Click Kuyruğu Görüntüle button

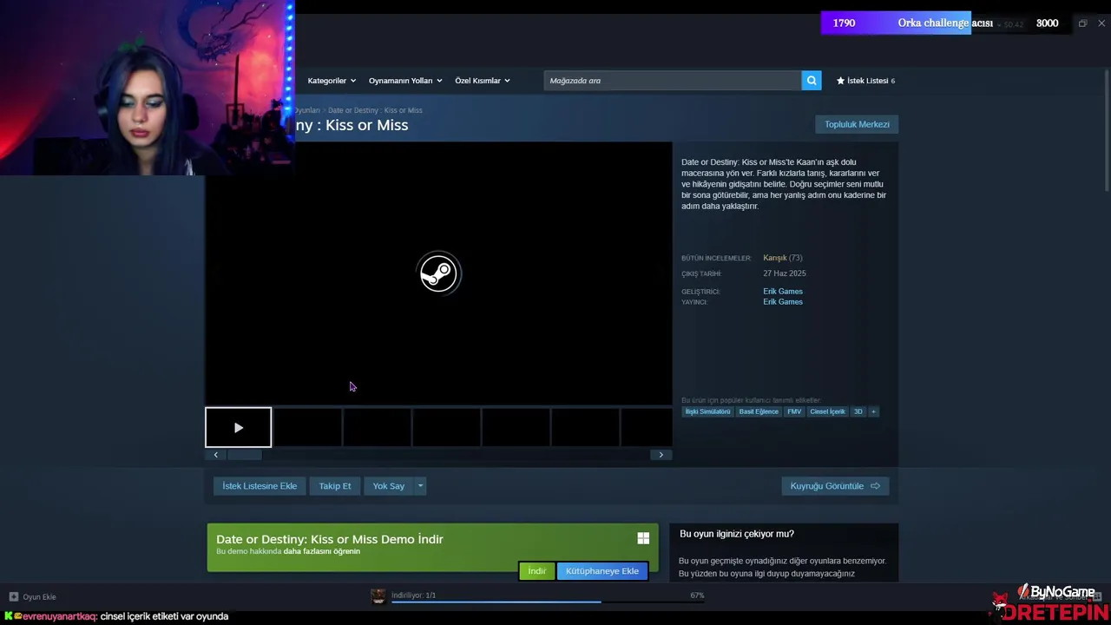835,486
